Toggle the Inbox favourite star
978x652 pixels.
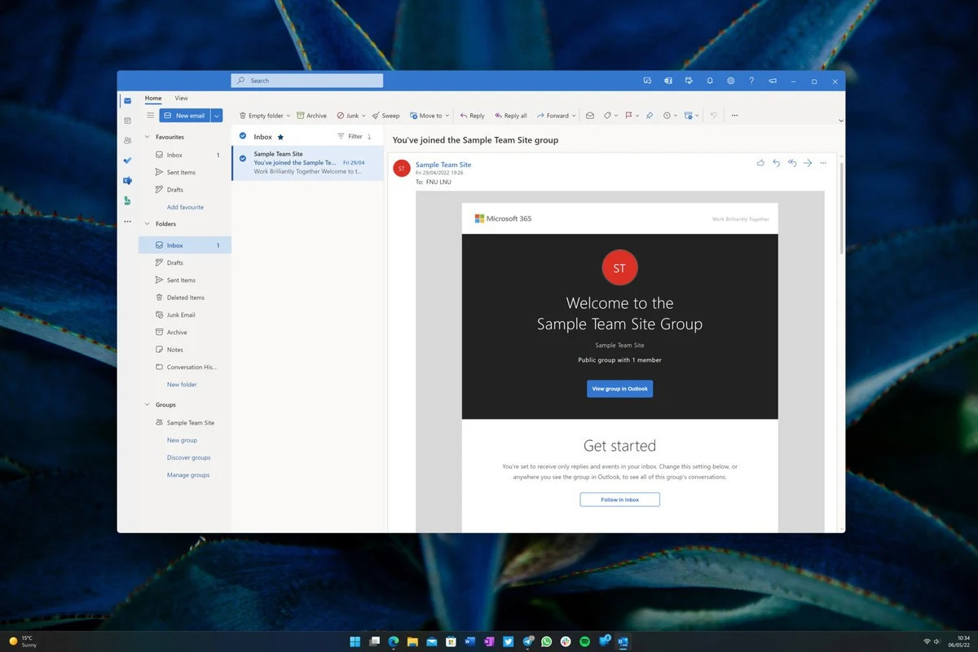pos(280,137)
